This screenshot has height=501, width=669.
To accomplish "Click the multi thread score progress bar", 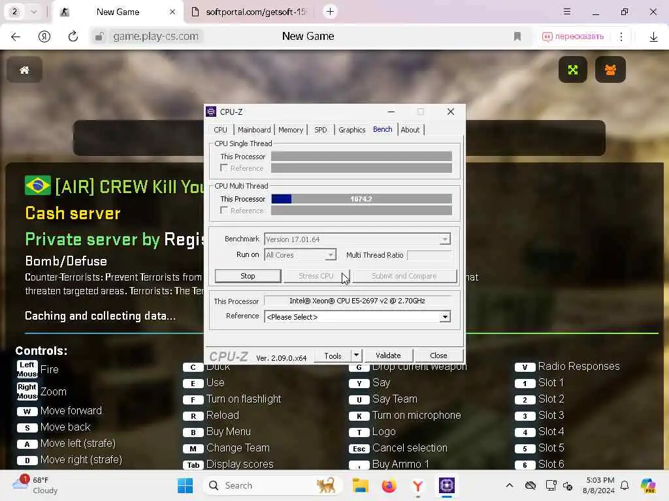I will pyautogui.click(x=361, y=199).
